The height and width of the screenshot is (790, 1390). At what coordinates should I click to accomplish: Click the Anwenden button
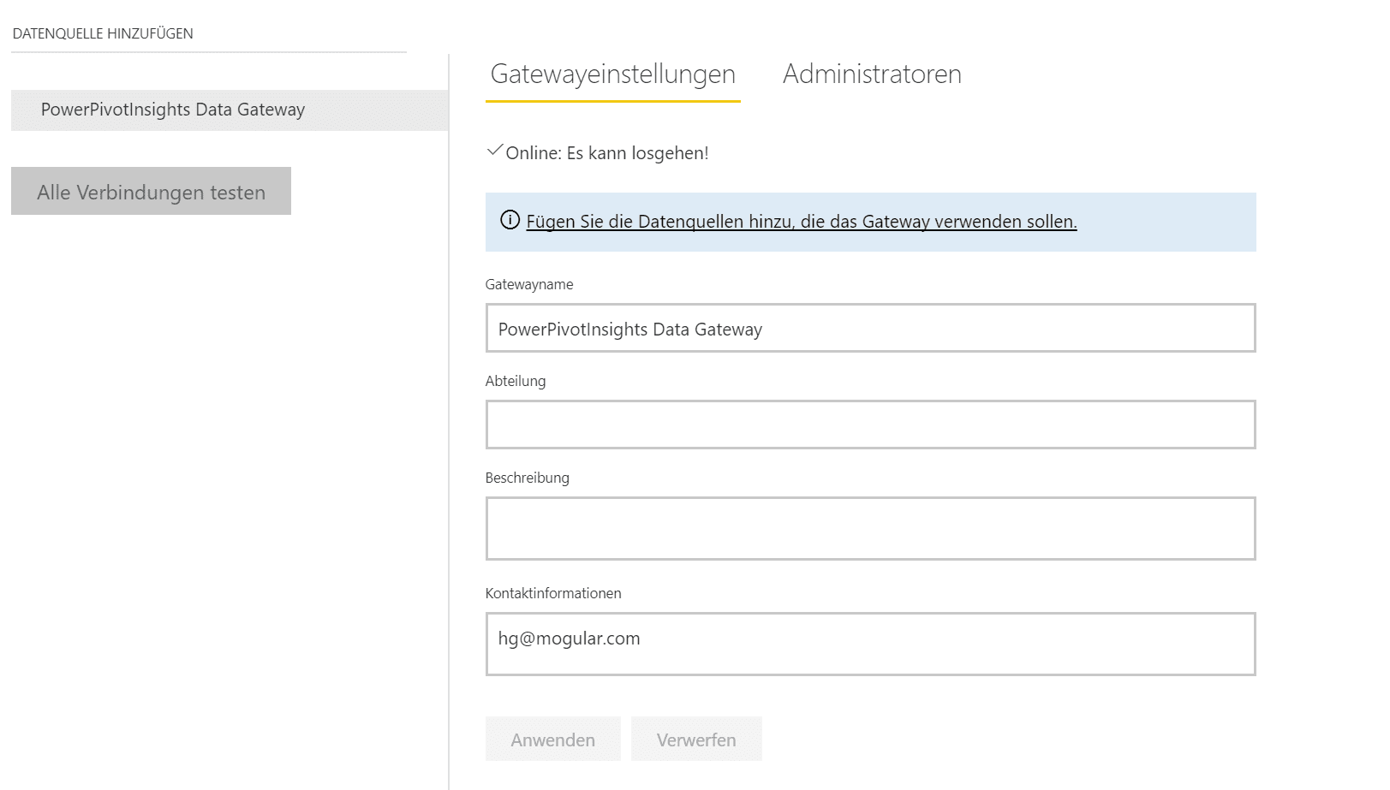click(x=552, y=739)
